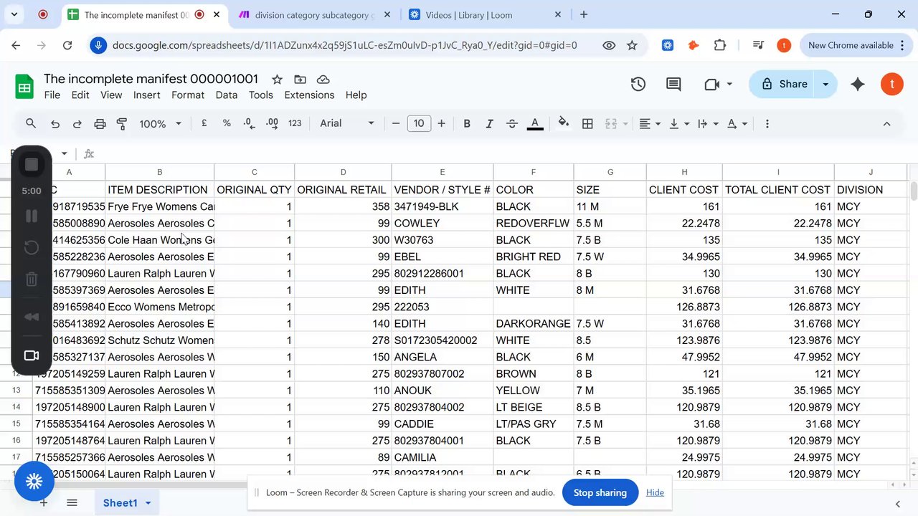Open a new Chrome tab

584,14
